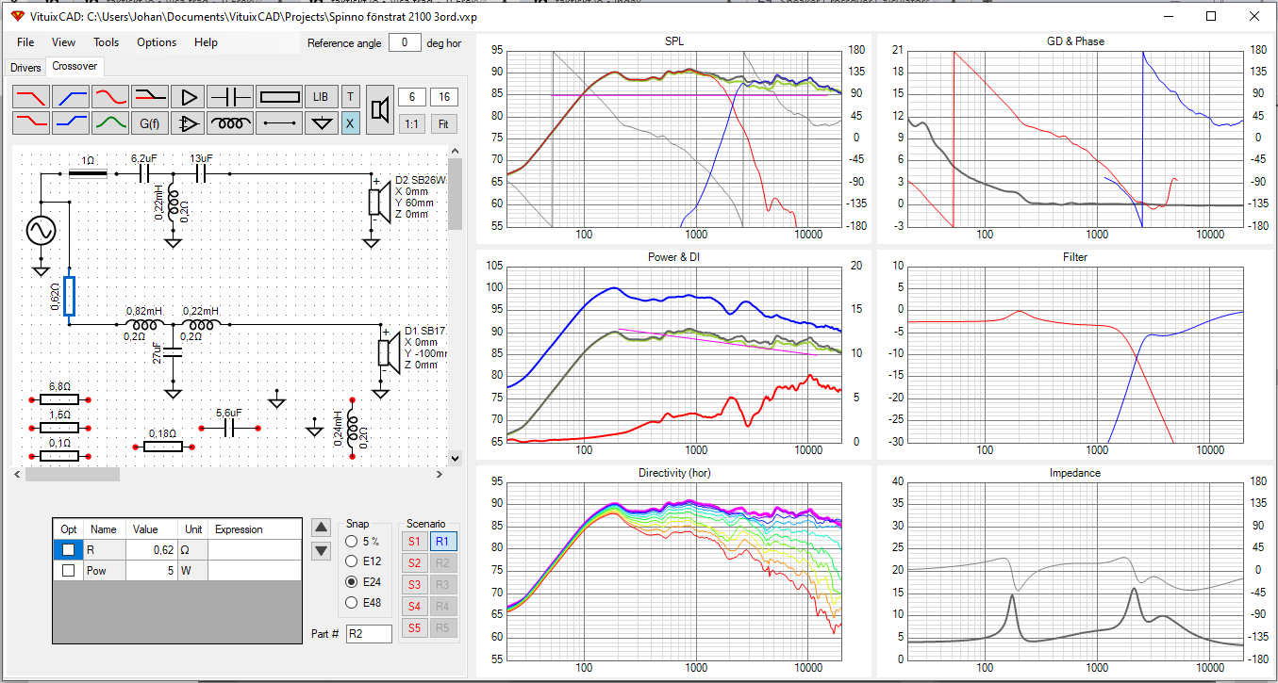Select the capacitor component tool

coord(229,96)
